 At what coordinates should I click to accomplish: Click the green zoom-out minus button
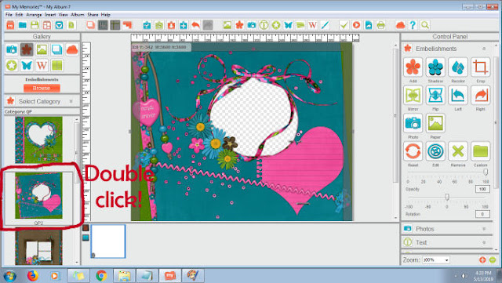click(493, 260)
